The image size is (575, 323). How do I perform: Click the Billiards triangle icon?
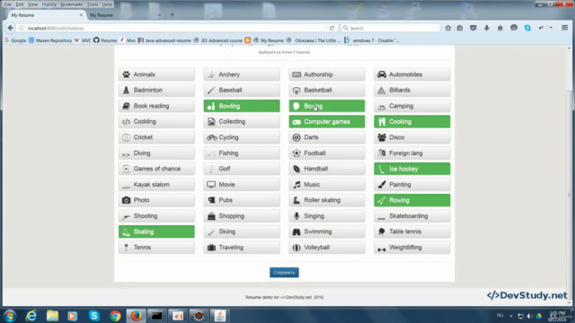coord(382,91)
